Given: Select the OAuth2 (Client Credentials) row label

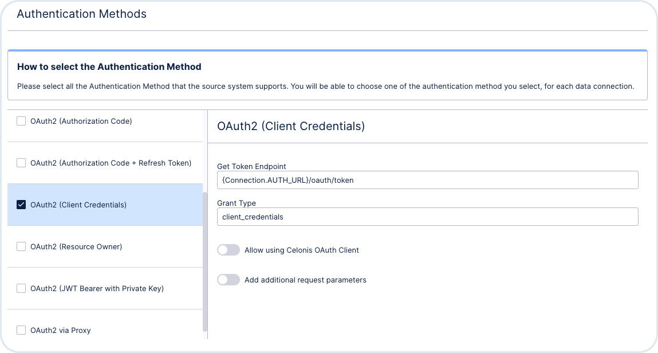Looking at the screenshot, I should point(78,205).
